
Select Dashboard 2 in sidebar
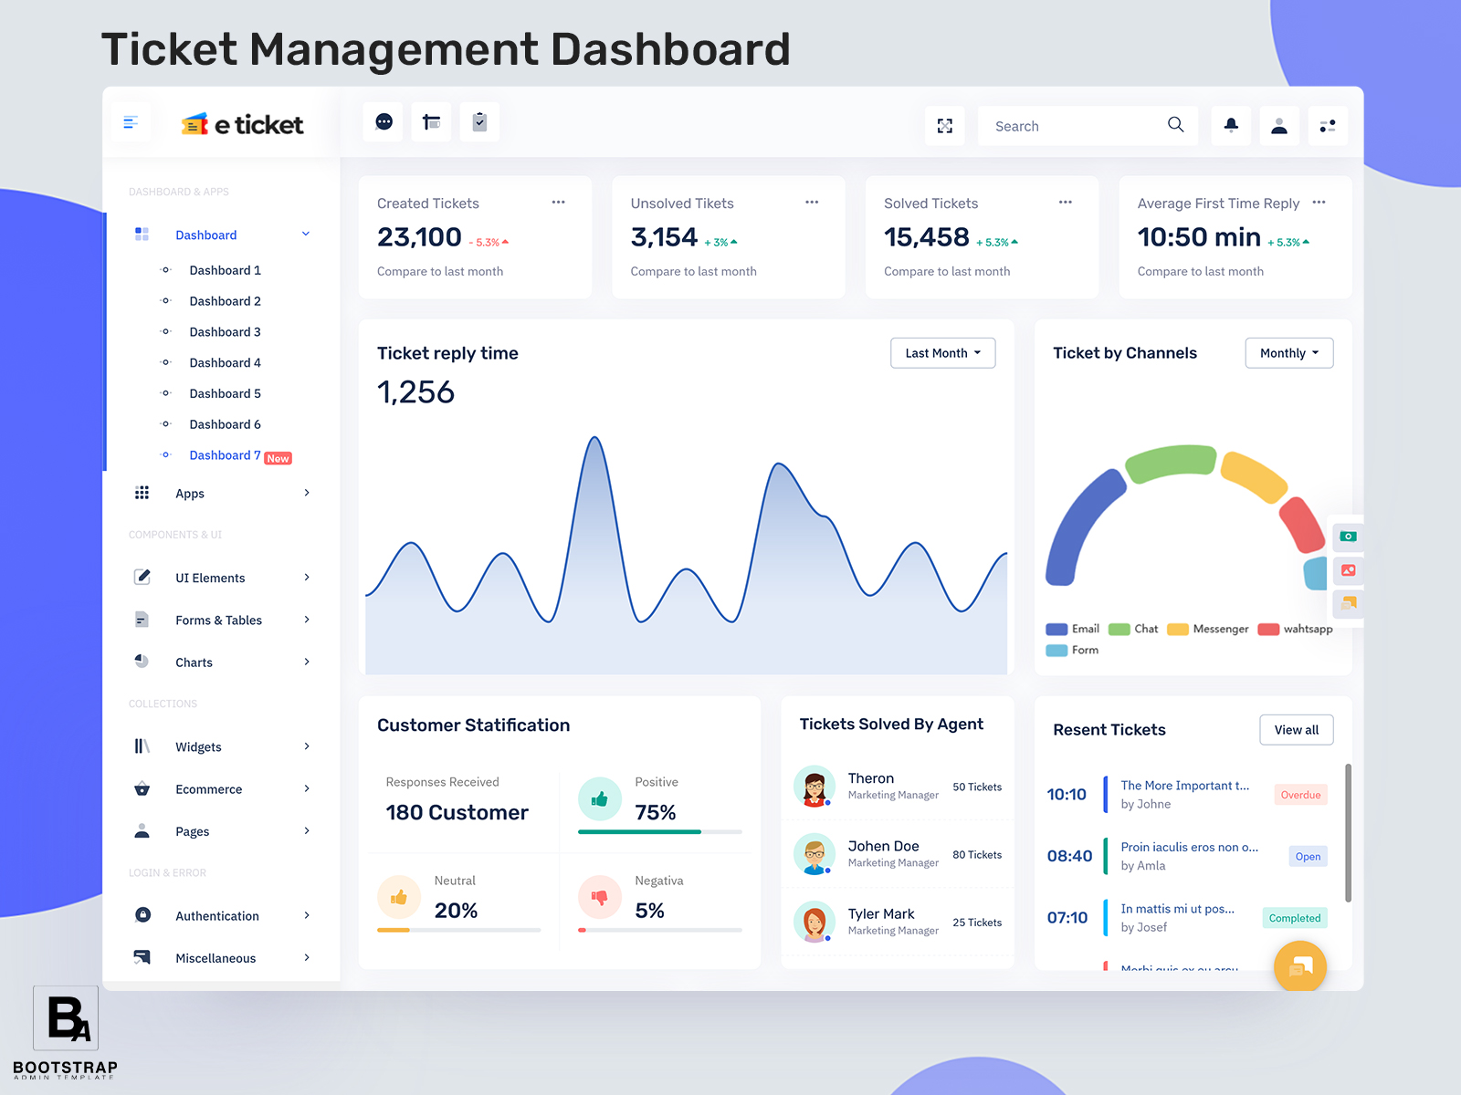click(225, 301)
